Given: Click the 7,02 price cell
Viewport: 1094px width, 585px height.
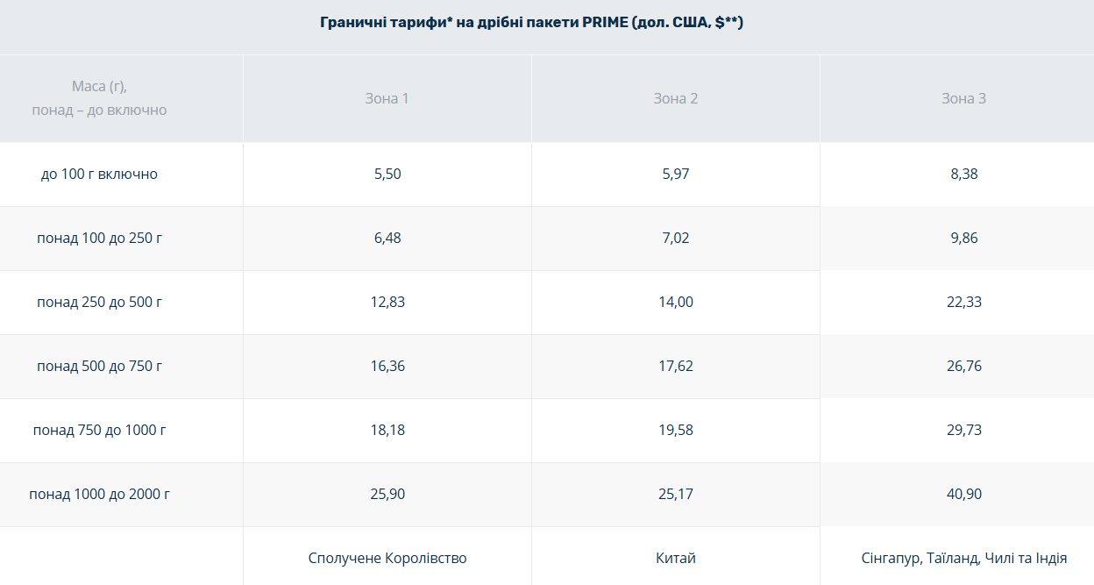Looking at the screenshot, I should click(676, 238).
